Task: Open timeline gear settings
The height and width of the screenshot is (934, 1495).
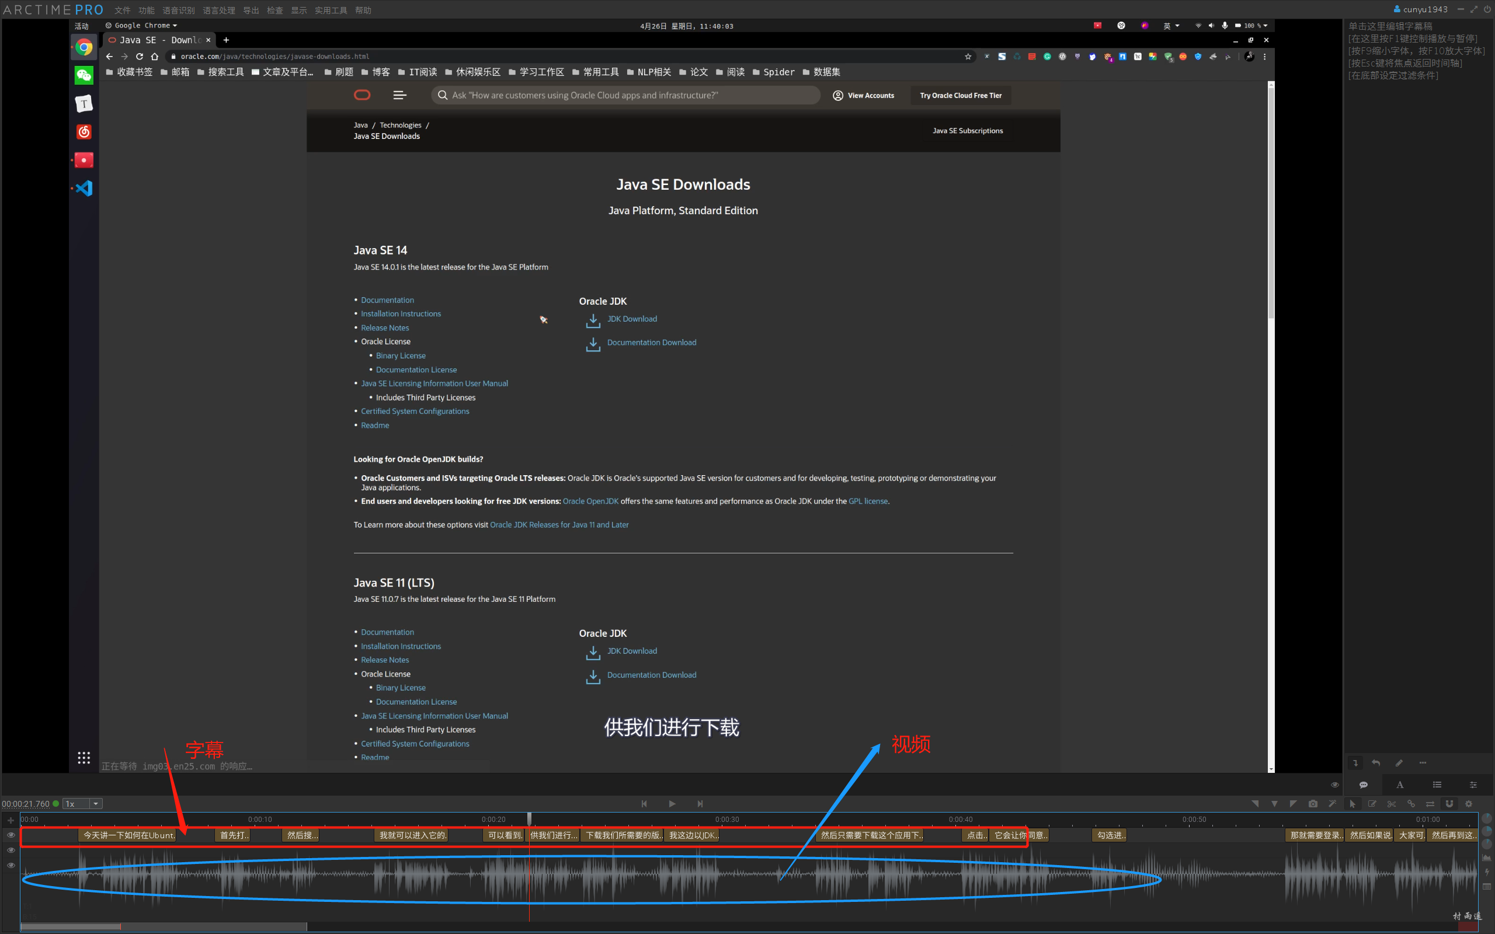Action: click(x=1469, y=804)
